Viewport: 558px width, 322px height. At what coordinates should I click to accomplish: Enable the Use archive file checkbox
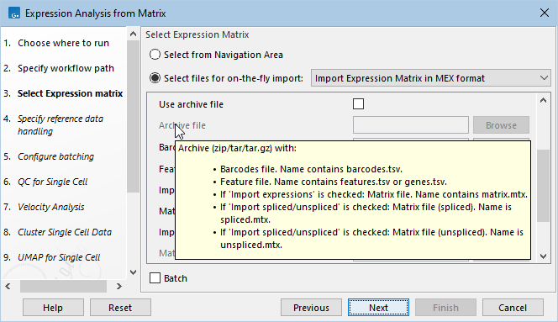pyautogui.click(x=358, y=104)
